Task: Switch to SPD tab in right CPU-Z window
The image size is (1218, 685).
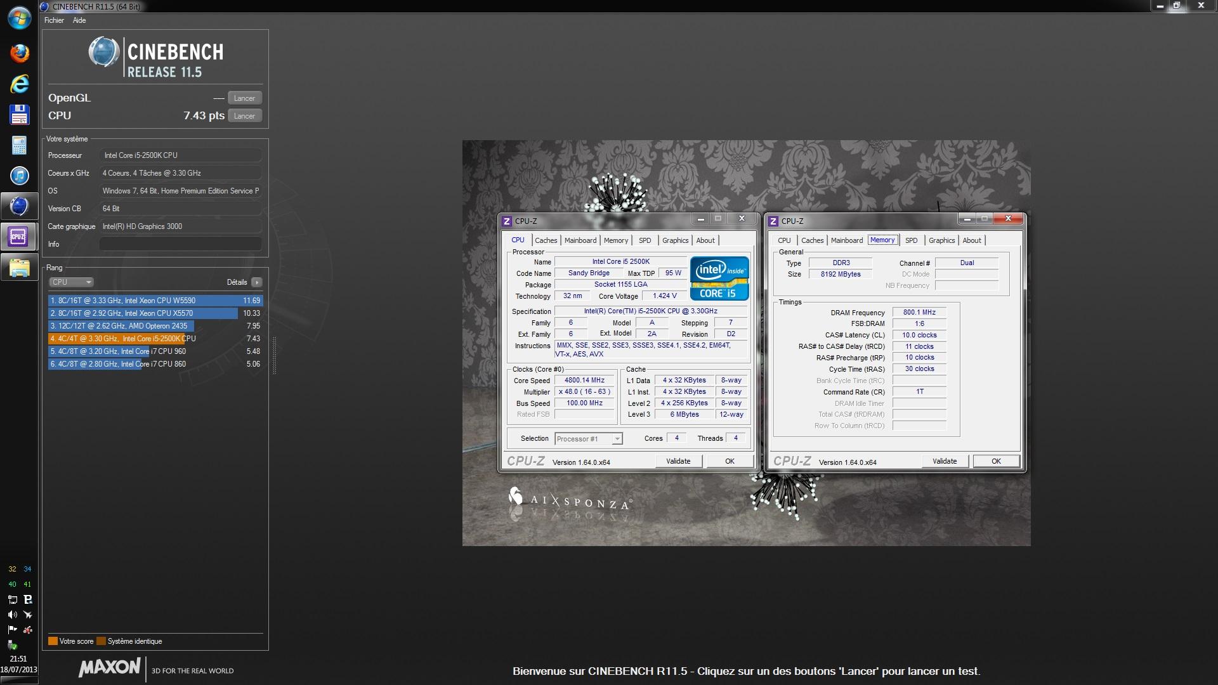Action: coord(912,240)
